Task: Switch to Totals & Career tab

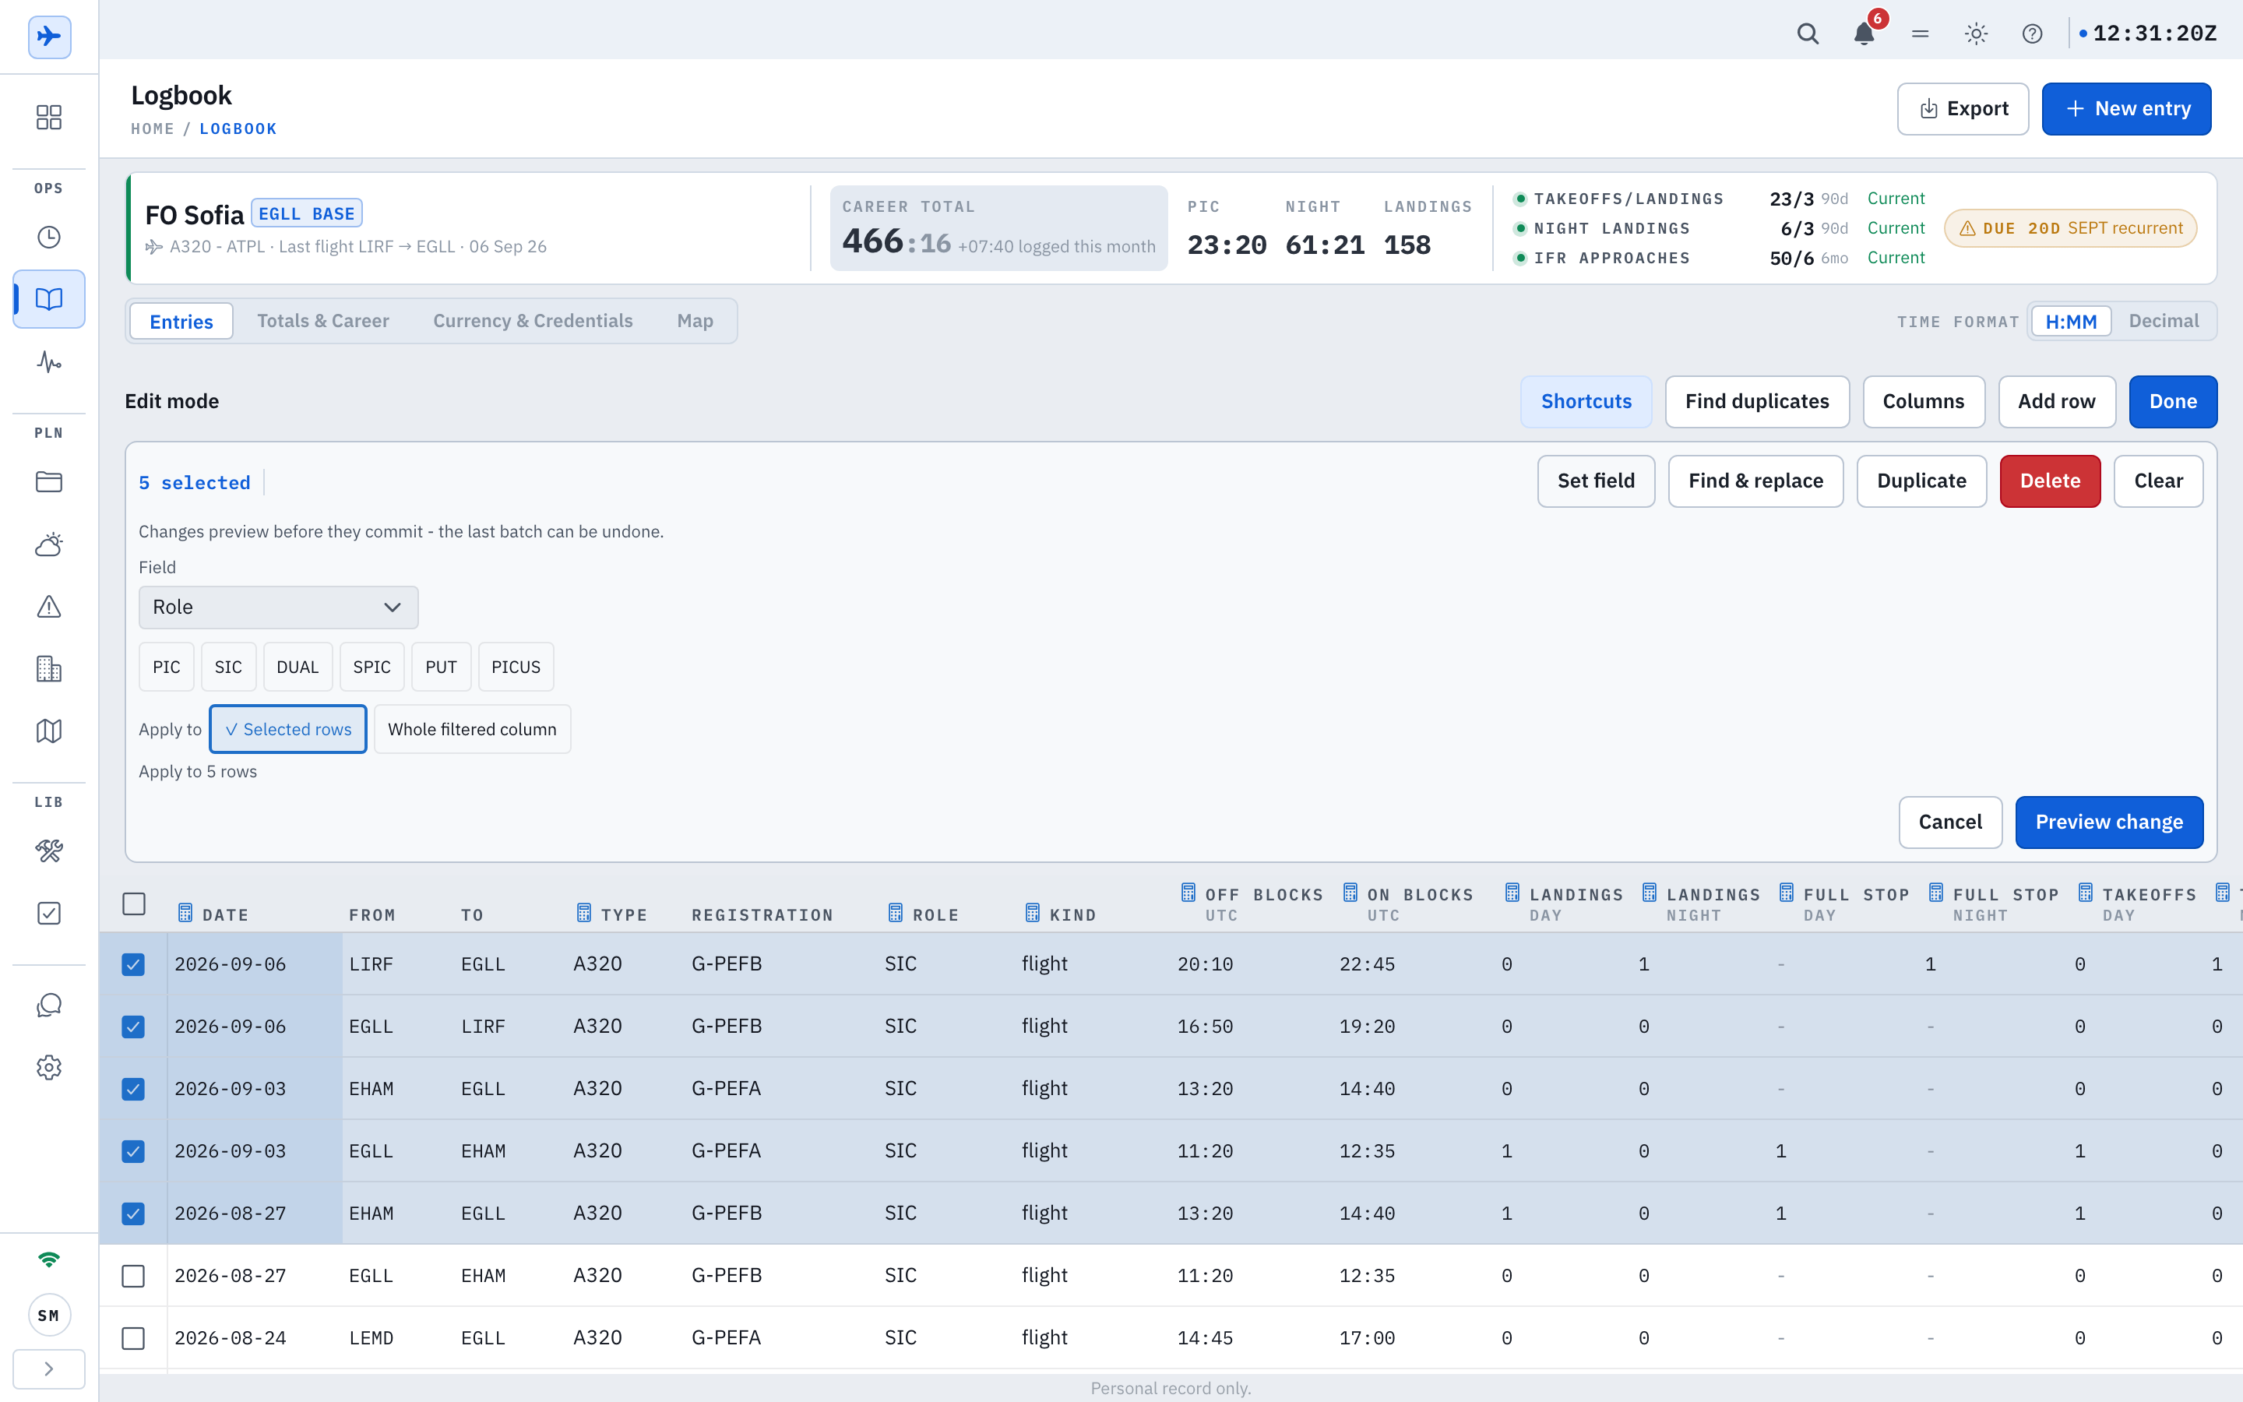Action: click(x=323, y=322)
